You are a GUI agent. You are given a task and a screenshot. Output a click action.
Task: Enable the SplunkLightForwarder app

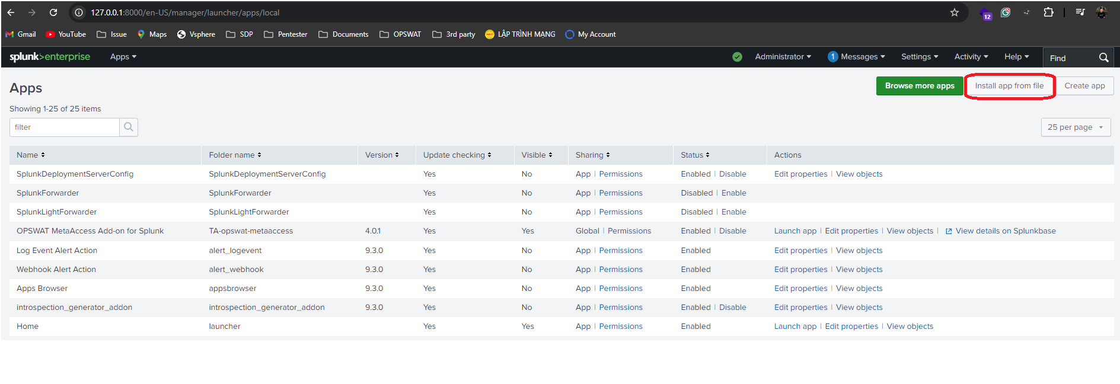tap(734, 212)
